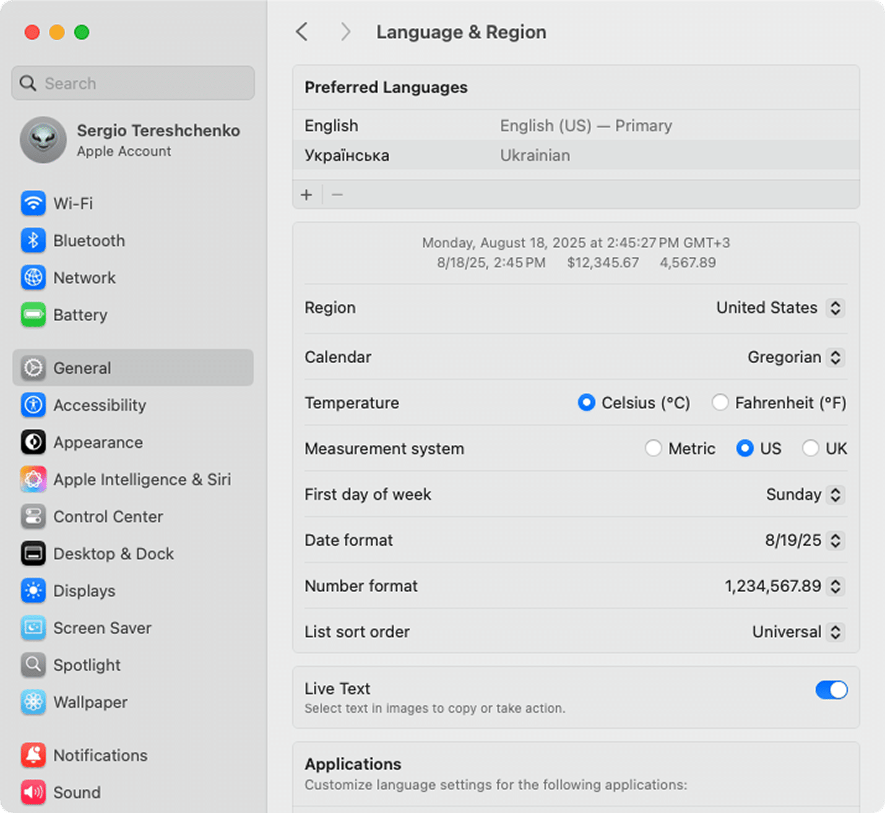Open Accessibility settings label
The height and width of the screenshot is (813, 885).
coord(100,405)
